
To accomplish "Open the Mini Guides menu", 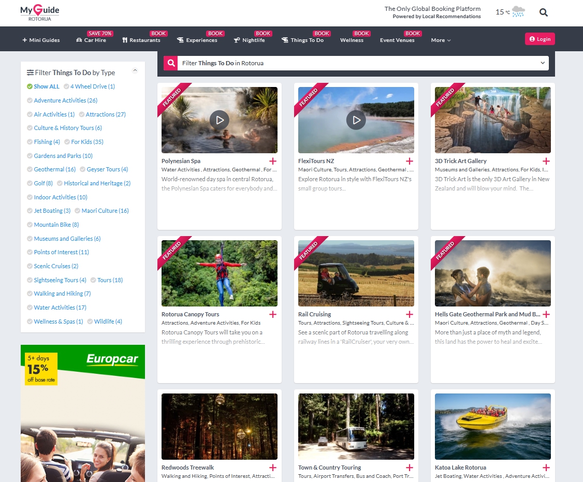I will (41, 40).
